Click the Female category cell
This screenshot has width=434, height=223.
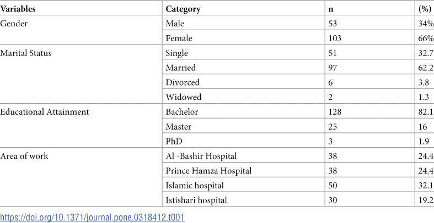(179, 38)
